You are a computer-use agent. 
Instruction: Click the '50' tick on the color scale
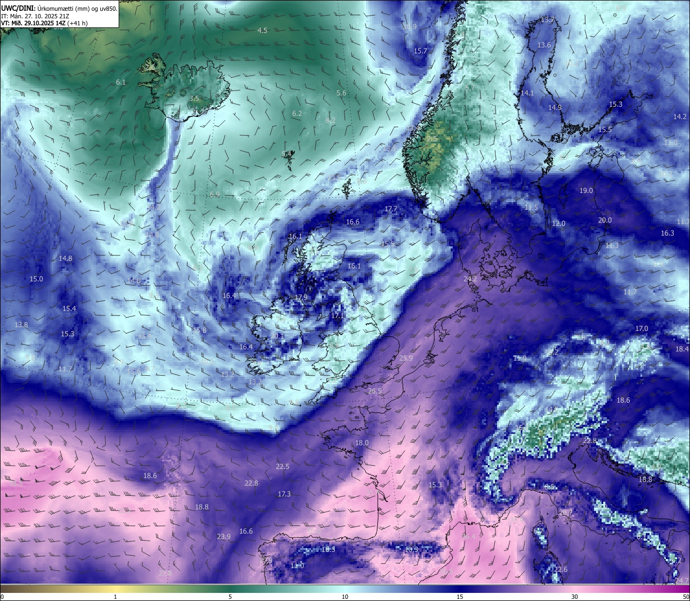[686, 597]
